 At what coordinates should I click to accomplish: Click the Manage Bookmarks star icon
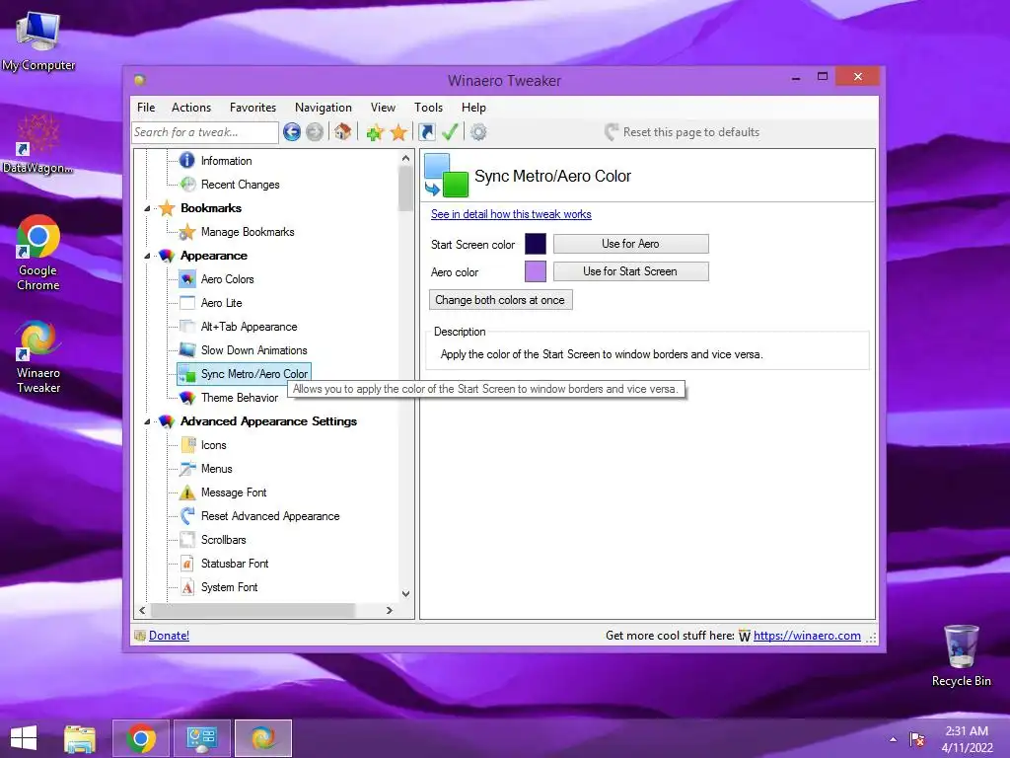[x=187, y=231]
